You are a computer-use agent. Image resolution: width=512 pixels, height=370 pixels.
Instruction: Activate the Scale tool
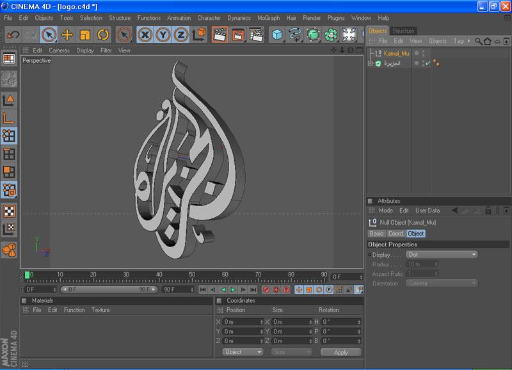coord(85,35)
